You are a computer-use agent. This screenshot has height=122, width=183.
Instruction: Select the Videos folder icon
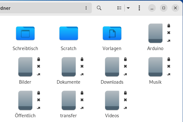tap(112, 100)
